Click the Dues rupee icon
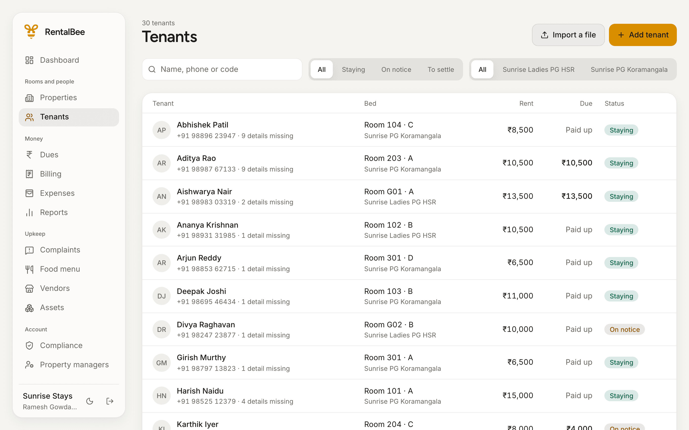 pyautogui.click(x=29, y=155)
